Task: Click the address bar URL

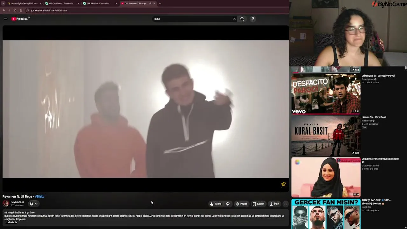Action: (x=49, y=10)
